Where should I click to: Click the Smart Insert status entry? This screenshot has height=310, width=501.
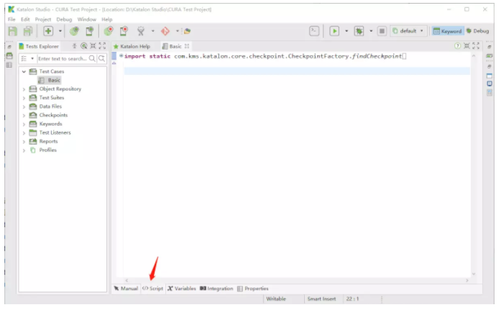coord(321,298)
